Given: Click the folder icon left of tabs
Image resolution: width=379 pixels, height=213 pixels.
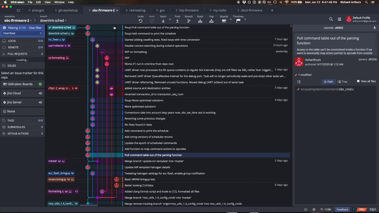Looking at the screenshot, I should 18,10.
